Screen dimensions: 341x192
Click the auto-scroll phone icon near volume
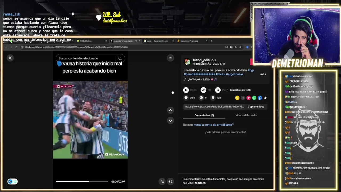[x=162, y=182]
